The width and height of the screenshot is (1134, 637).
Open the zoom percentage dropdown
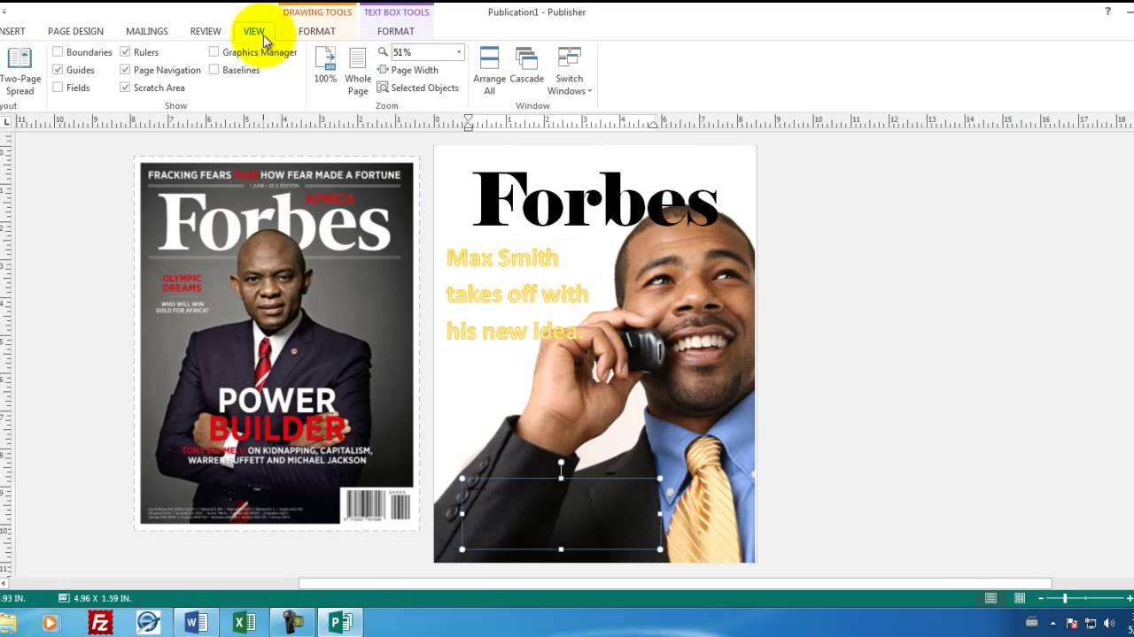pyautogui.click(x=458, y=52)
